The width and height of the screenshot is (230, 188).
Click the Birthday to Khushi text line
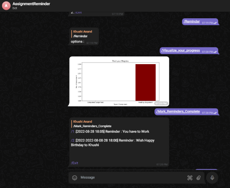pyautogui.click(x=85, y=145)
